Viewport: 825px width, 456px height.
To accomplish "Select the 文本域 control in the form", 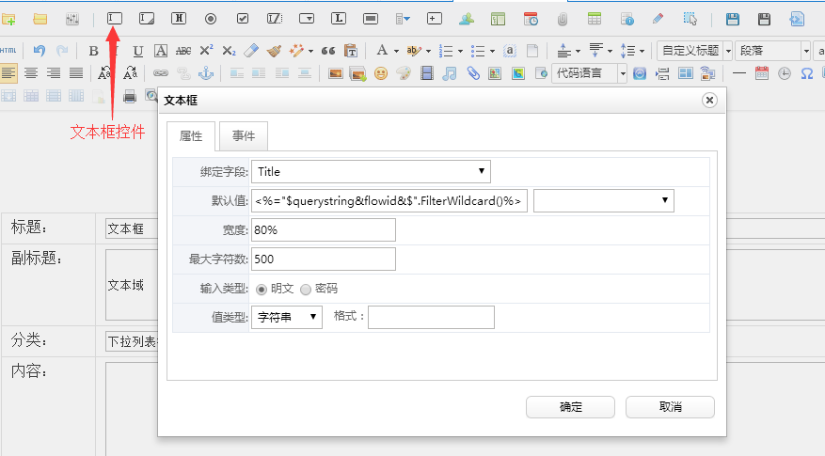I will pyautogui.click(x=132, y=285).
